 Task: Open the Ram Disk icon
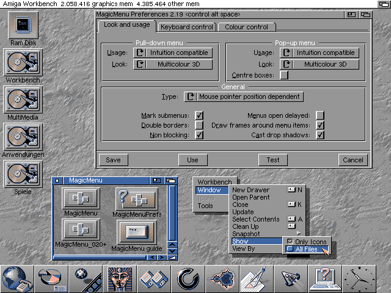(x=23, y=25)
